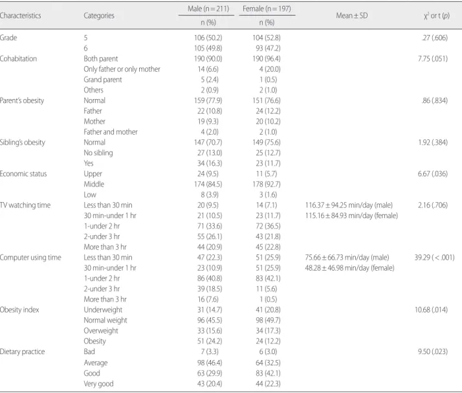This screenshot has width=462, height=393.
Task: Select the '178 (92.7)' cell
Action: coord(267,185)
